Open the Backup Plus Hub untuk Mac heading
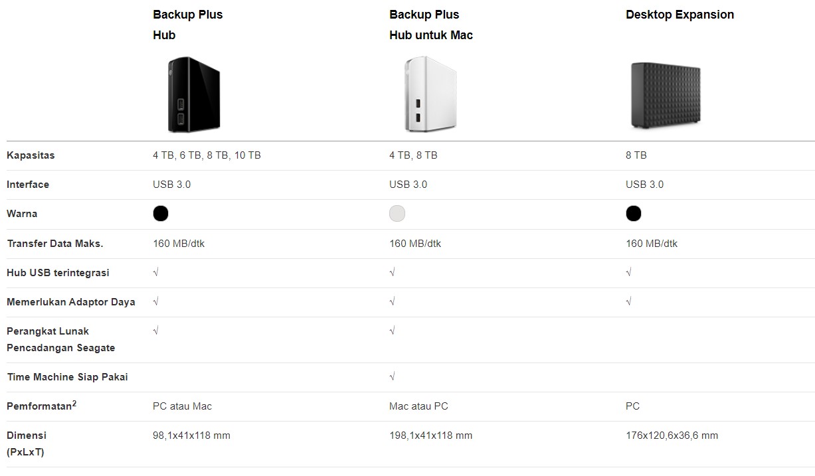This screenshot has width=815, height=476. tap(431, 25)
